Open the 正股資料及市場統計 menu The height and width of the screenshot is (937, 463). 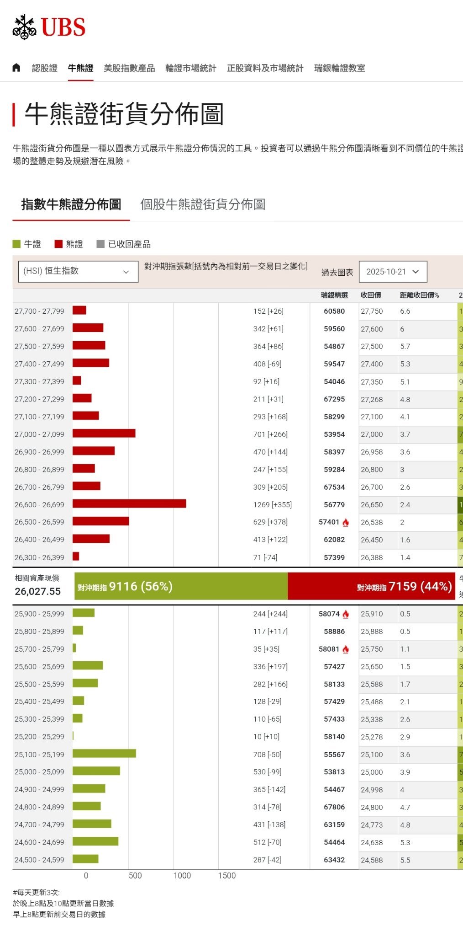(x=265, y=68)
